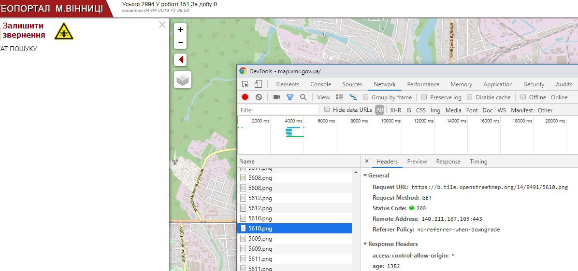Toggle the network filter funnel icon
This screenshot has width=578, height=271.
[290, 97]
